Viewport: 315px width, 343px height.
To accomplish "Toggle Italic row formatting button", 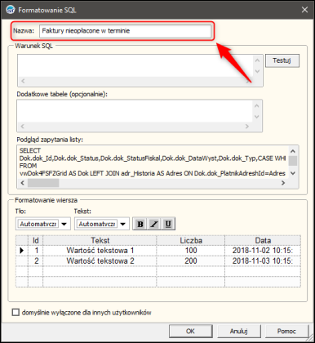I will (x=154, y=224).
